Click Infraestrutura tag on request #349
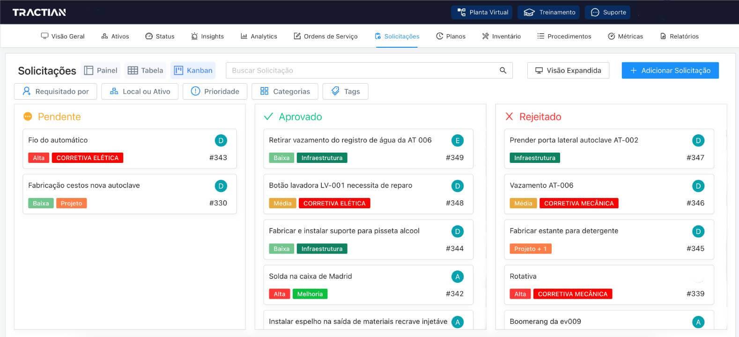This screenshot has width=739, height=337. [322, 158]
